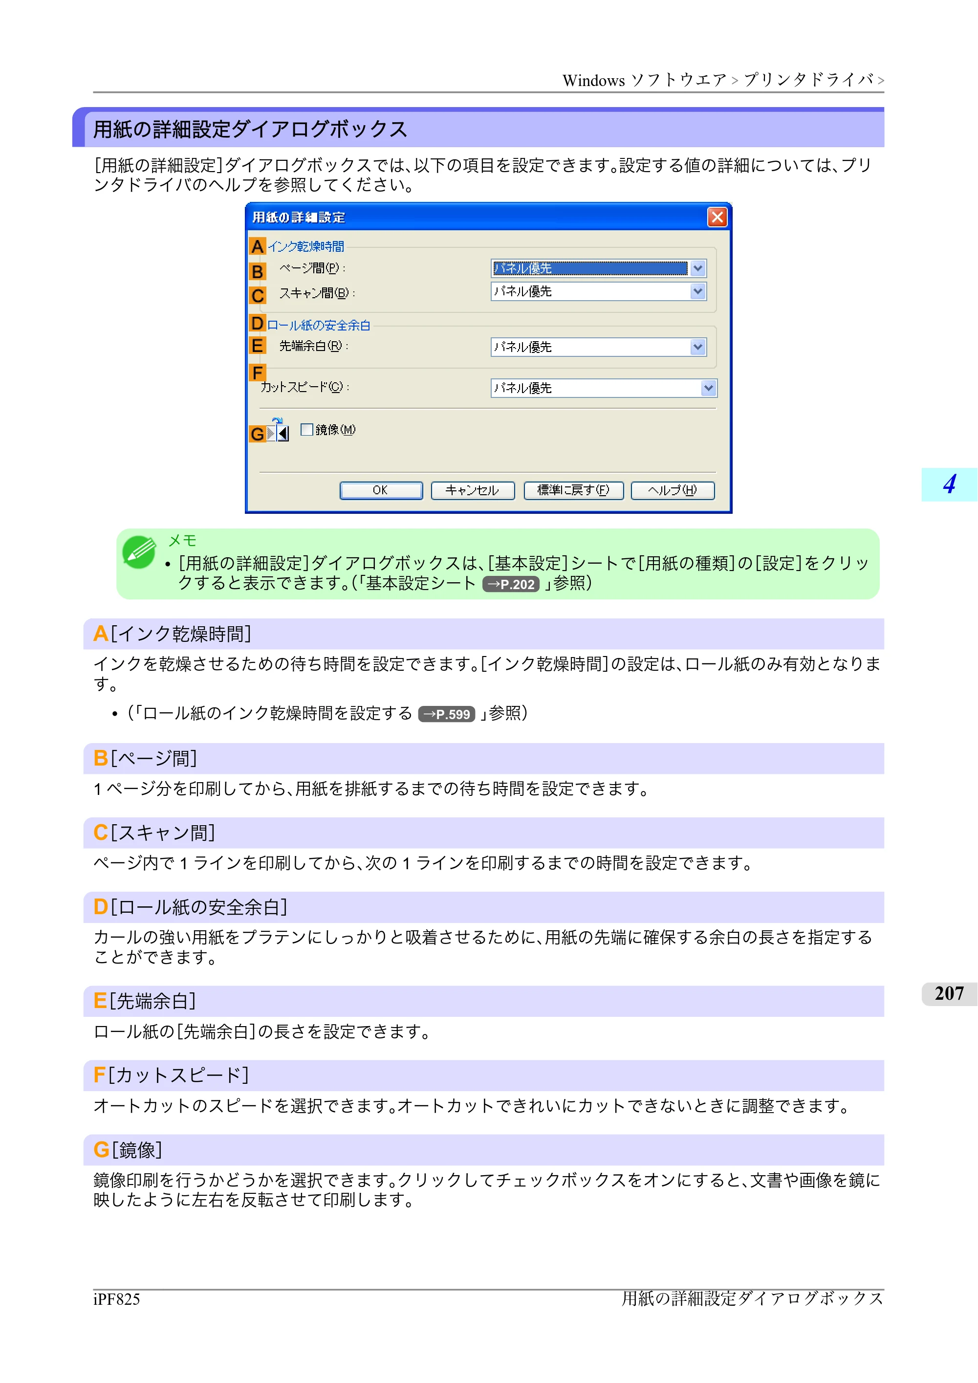Click the 先端余白(R) label
This screenshot has width=978, height=1383.
[x=314, y=346]
